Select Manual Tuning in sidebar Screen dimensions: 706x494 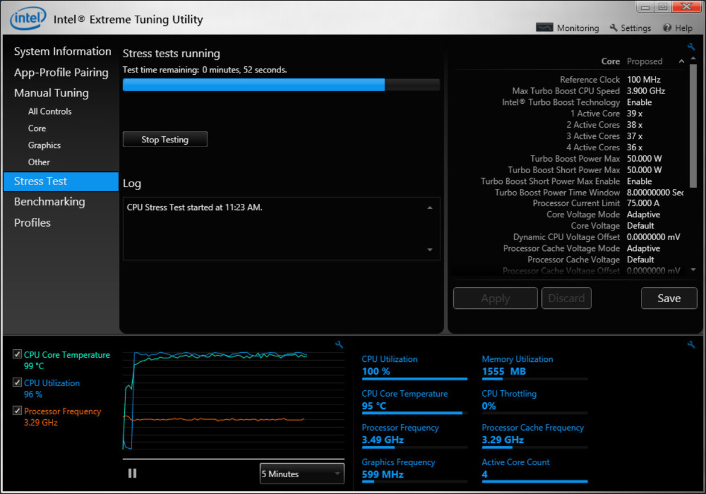coord(51,93)
